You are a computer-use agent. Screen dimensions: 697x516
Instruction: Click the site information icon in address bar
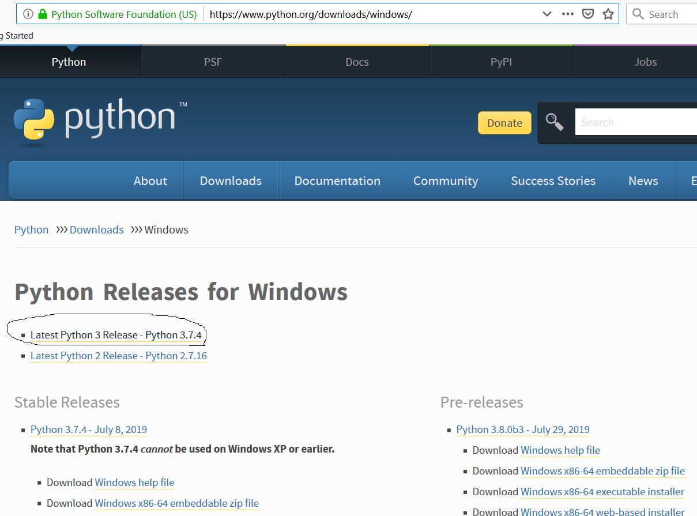click(x=28, y=14)
